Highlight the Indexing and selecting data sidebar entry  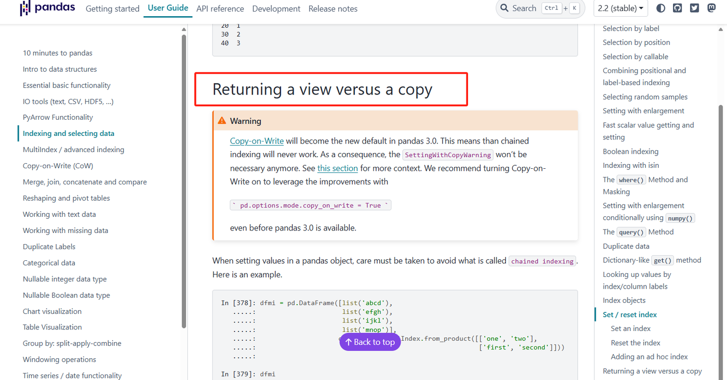68,133
